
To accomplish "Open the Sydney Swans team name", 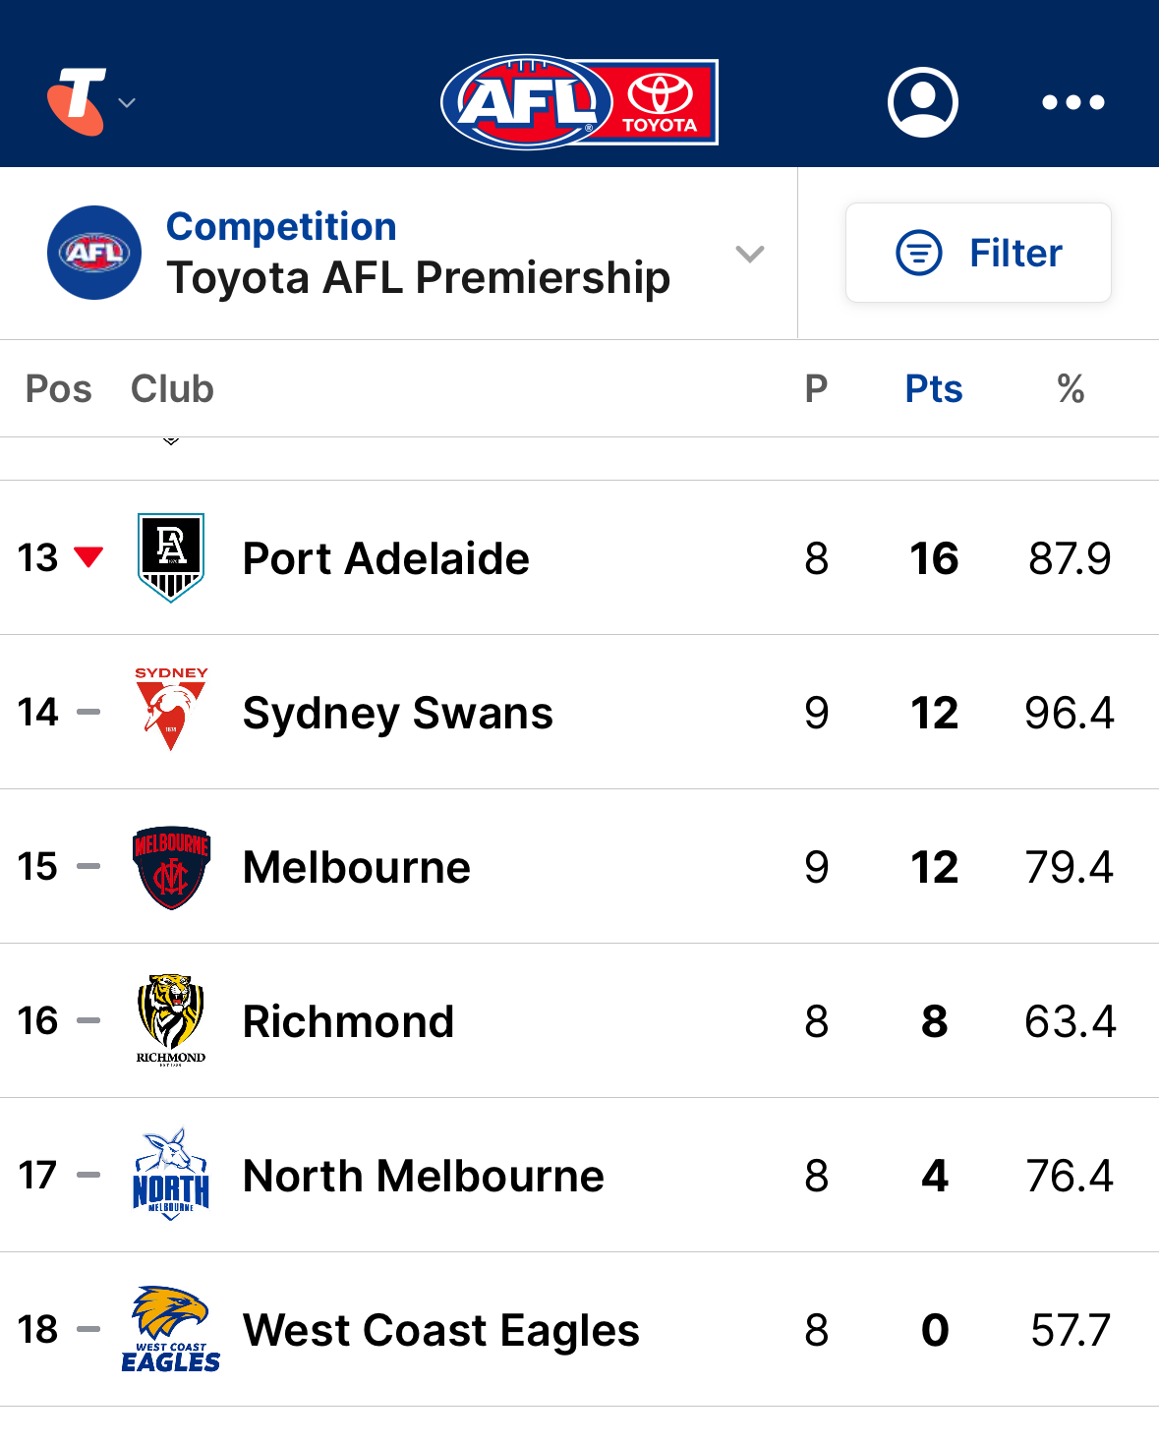I will 398,713.
